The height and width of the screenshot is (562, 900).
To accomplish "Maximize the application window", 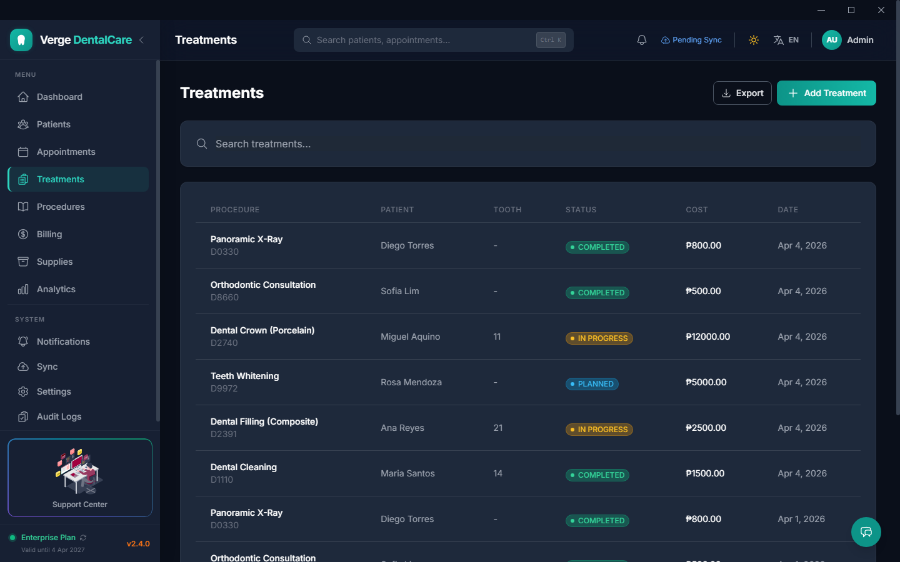I will 851,10.
